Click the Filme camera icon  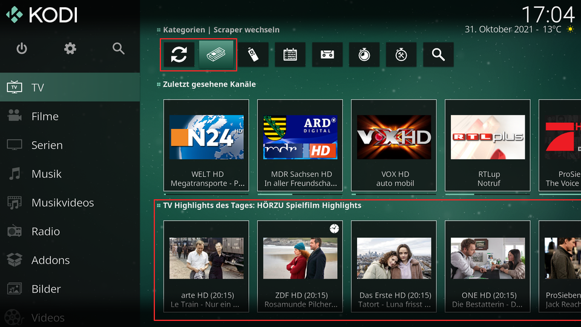15,116
